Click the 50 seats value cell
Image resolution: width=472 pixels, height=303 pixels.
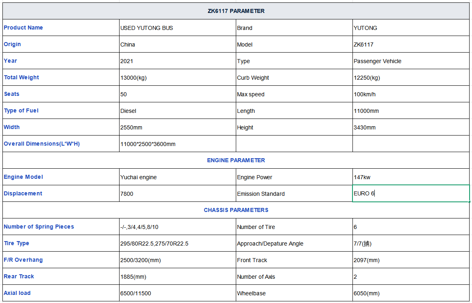click(x=177, y=94)
